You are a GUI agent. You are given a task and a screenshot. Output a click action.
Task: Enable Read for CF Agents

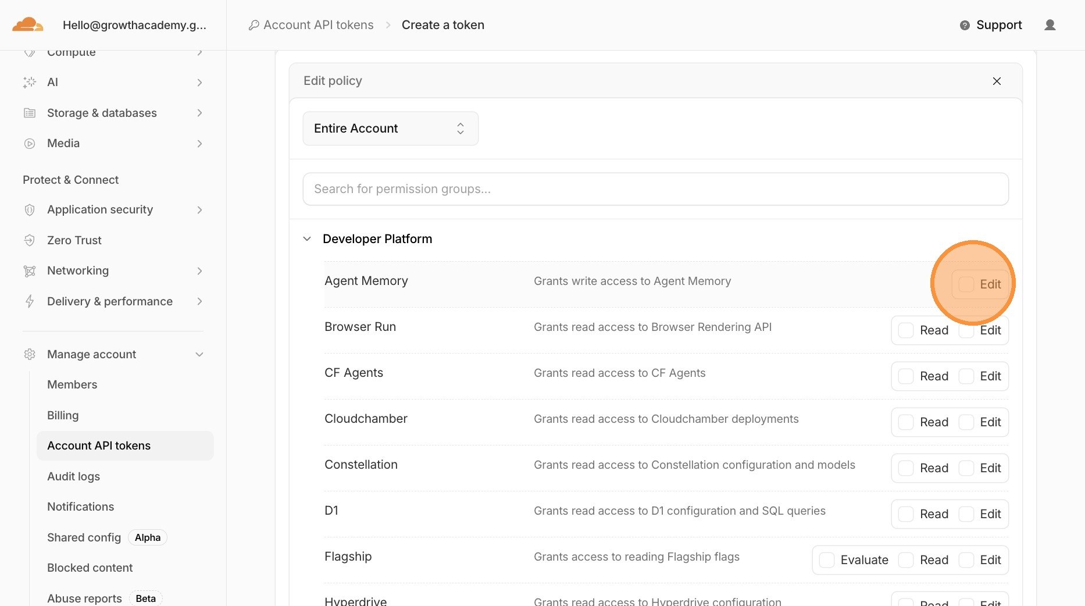906,376
